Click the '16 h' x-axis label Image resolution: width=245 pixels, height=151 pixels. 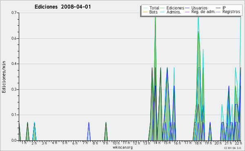point(177,143)
